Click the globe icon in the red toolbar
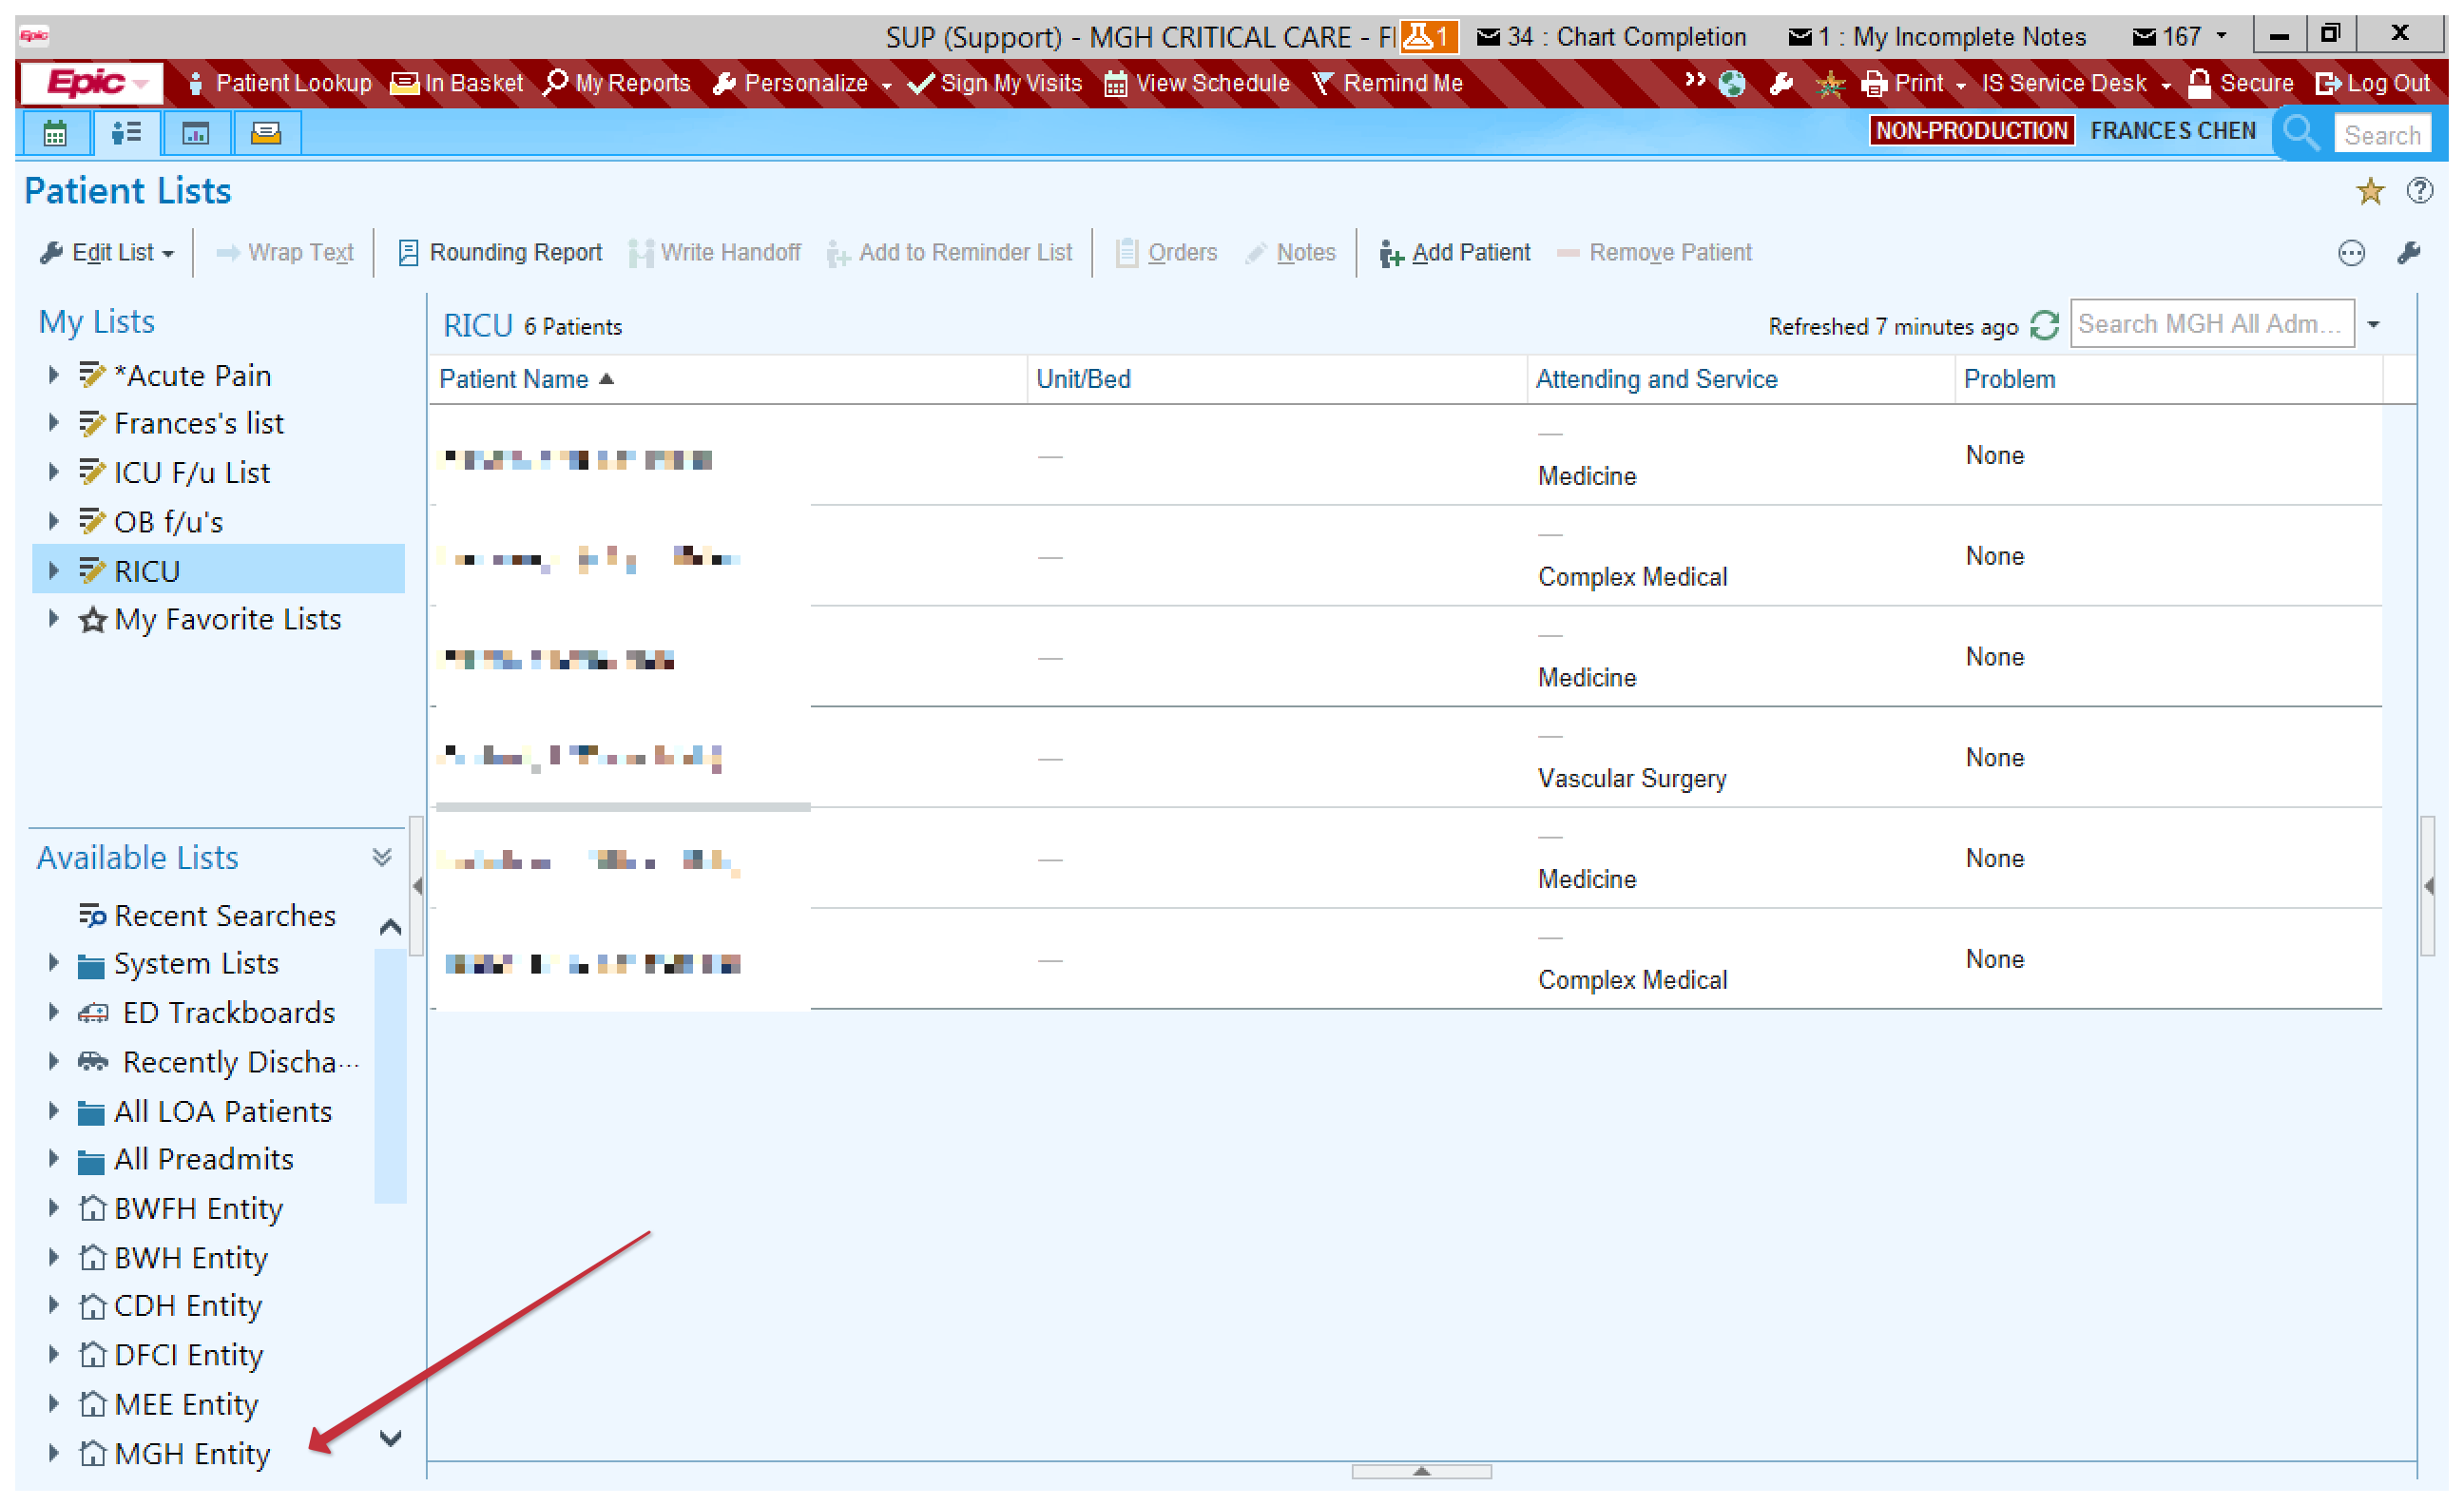Image resolution: width=2464 pixels, height=1506 pixels. pyautogui.click(x=1732, y=84)
